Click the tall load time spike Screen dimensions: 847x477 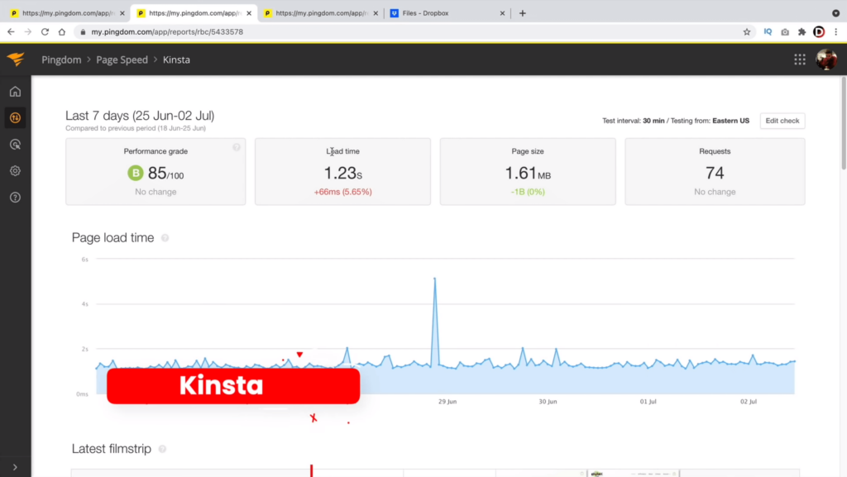click(x=435, y=279)
